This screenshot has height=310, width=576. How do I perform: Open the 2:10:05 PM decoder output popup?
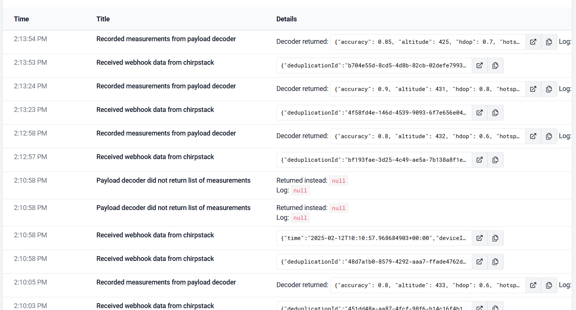[533, 285]
